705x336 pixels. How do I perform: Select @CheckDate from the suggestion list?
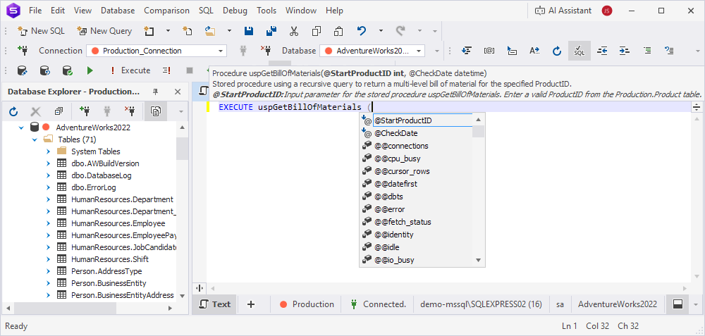tap(396, 133)
